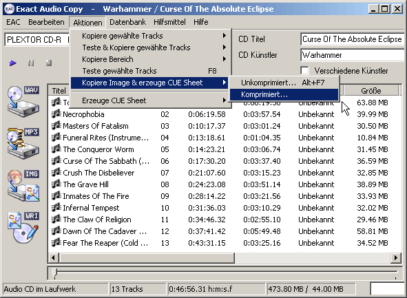Image resolution: width=407 pixels, height=298 pixels.
Task: Open the Datenbank menu
Action: click(127, 22)
